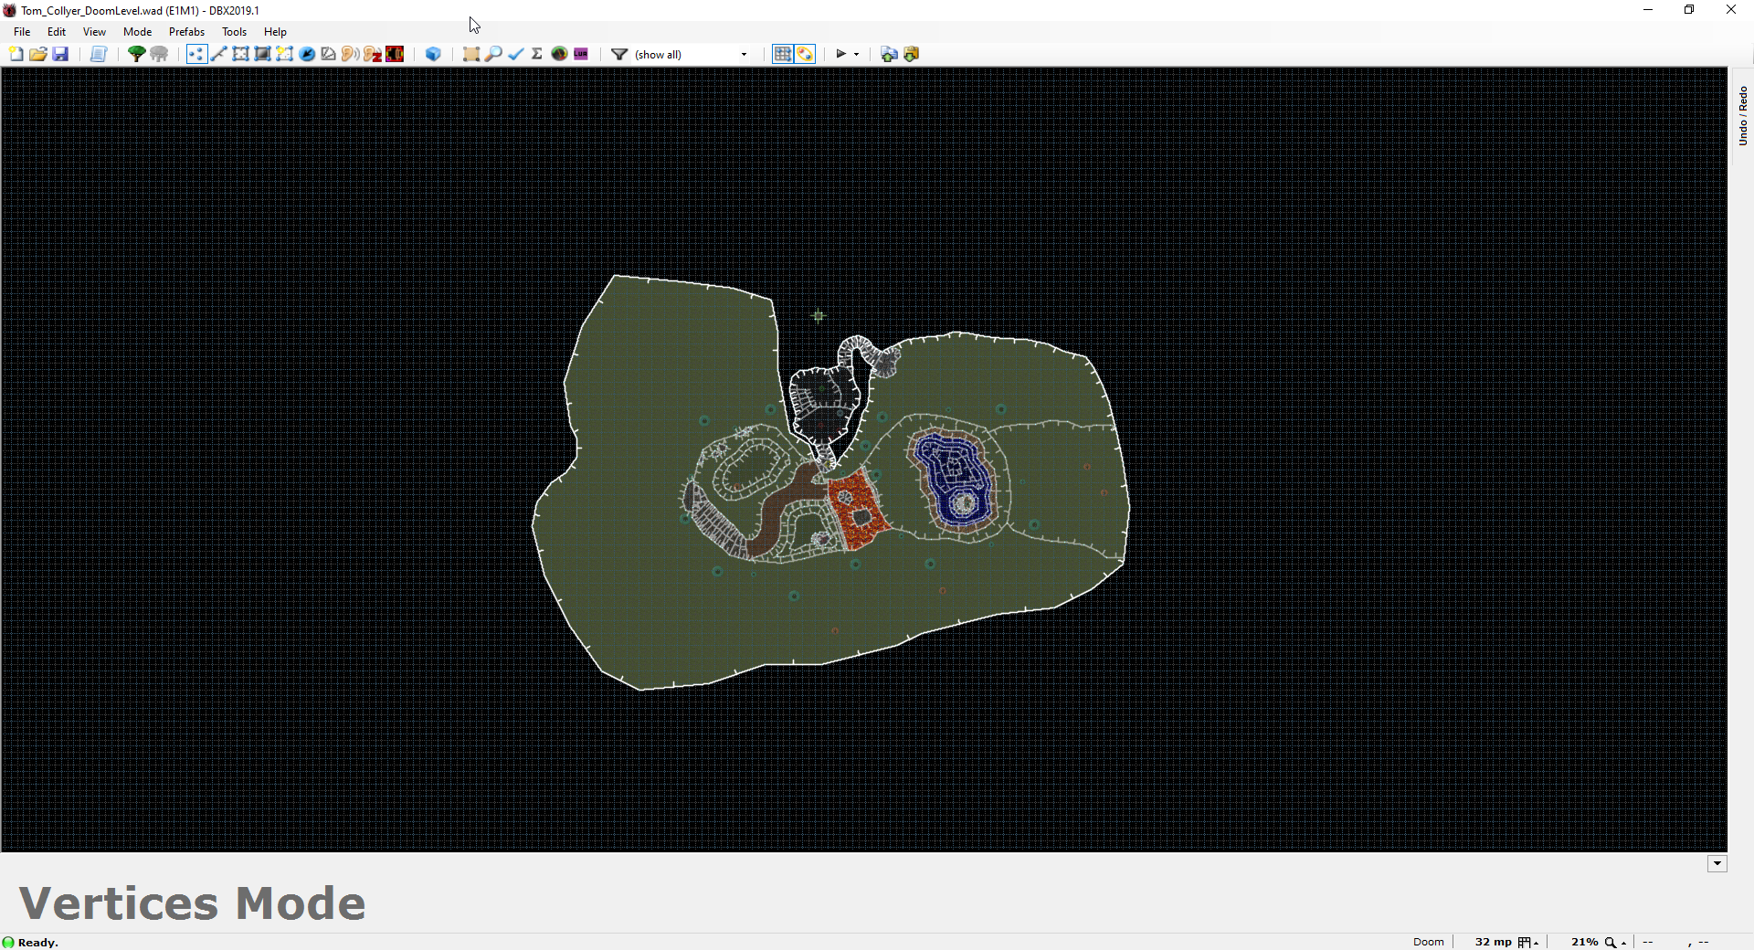
Task: Toggle the merge geometry button
Action: 805,54
